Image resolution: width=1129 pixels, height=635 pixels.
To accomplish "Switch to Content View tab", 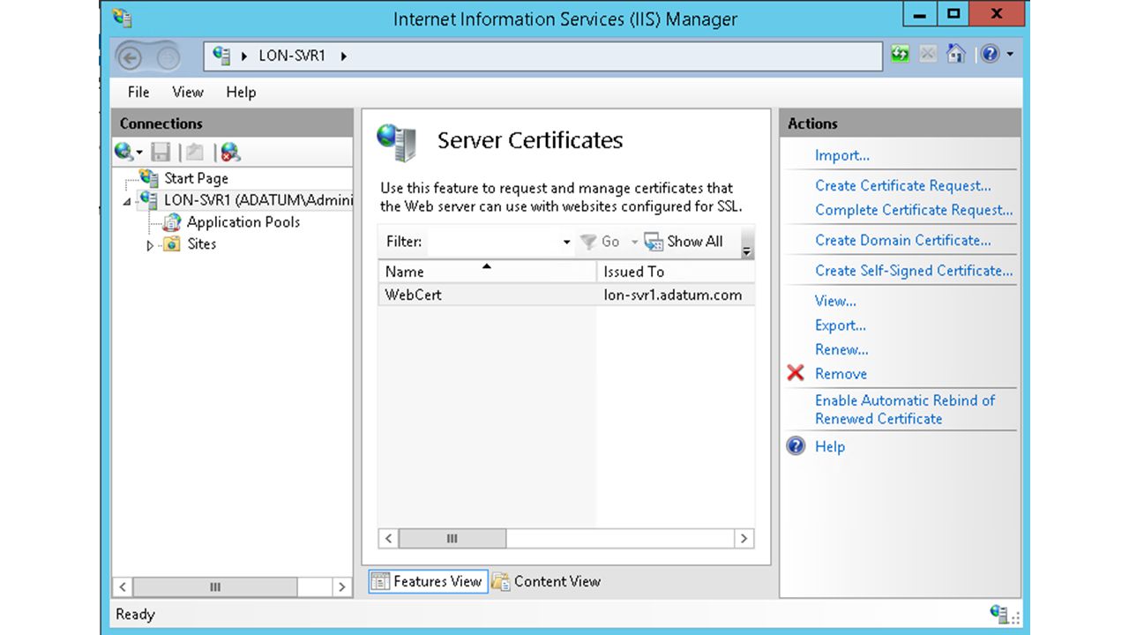I will (x=547, y=581).
